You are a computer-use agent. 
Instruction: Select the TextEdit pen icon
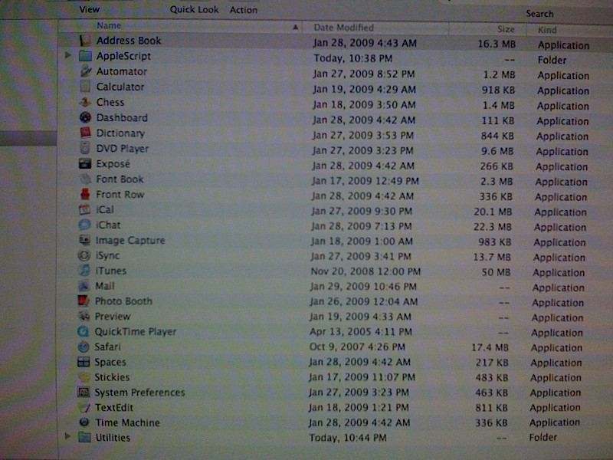coord(84,408)
